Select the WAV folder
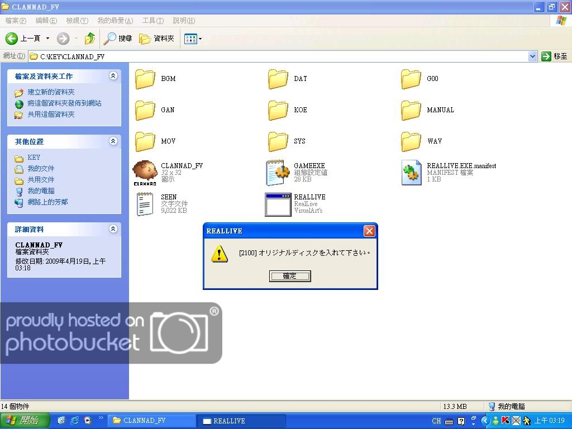Screen dimensions: 572x429 pos(422,141)
